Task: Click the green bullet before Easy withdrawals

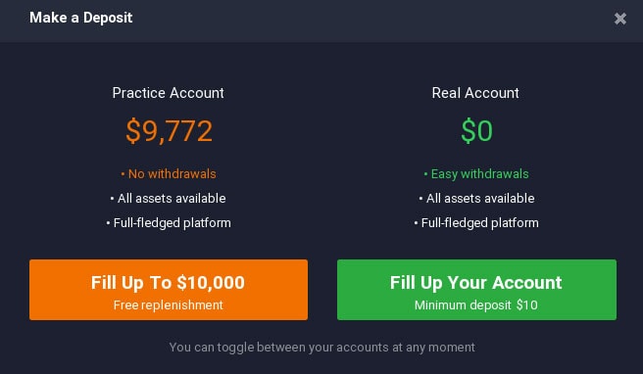Action: pos(425,174)
